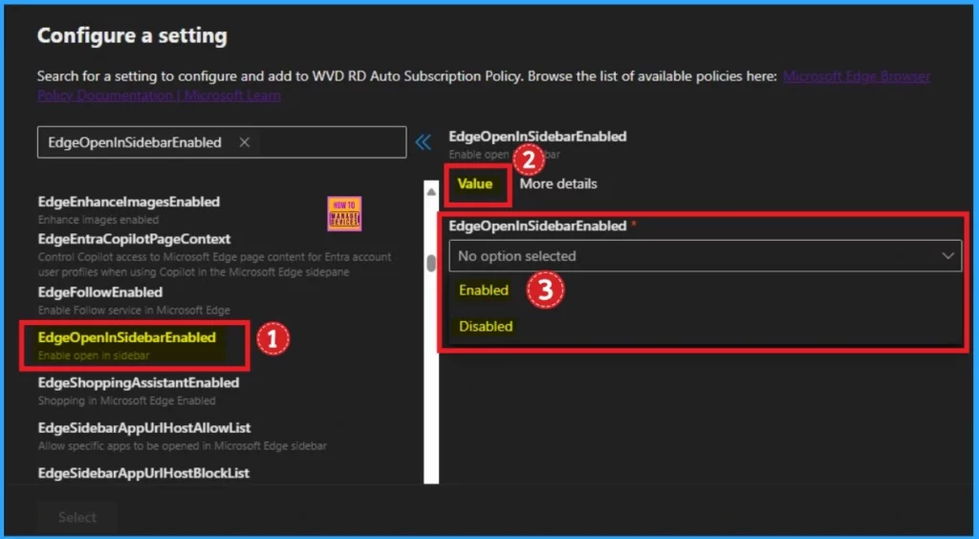Collapse the list with the double chevron icon
The width and height of the screenshot is (979, 539).
click(424, 142)
